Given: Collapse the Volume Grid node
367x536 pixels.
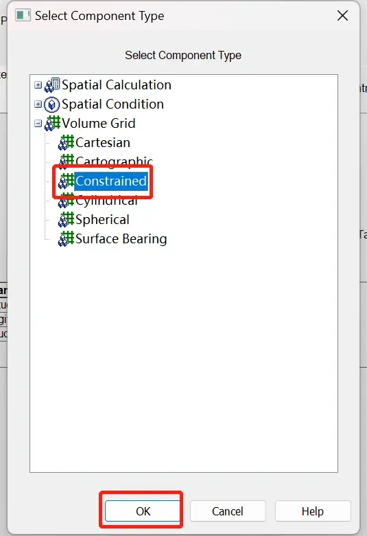Looking at the screenshot, I should coord(38,124).
